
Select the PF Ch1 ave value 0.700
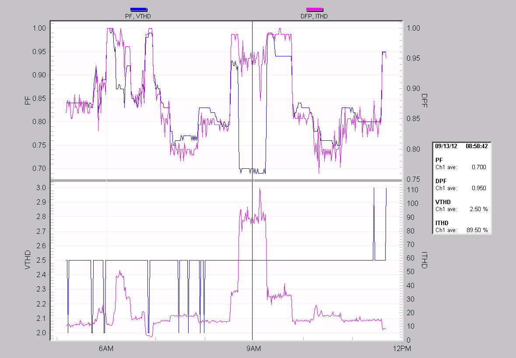click(x=478, y=167)
